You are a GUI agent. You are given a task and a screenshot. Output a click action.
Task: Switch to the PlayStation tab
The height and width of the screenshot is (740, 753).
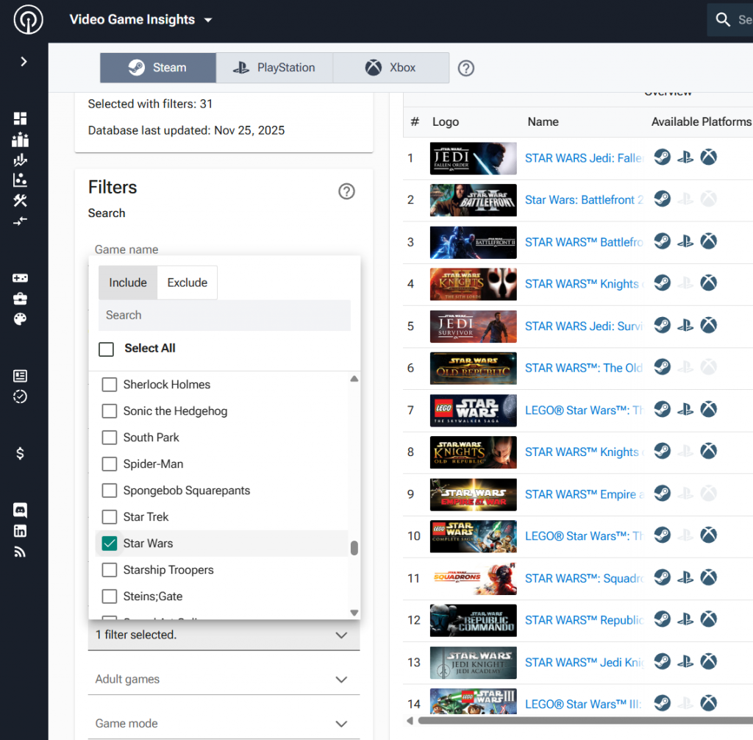(x=274, y=68)
